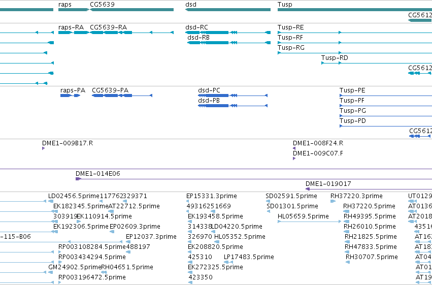Open the EK110914.5prime EST label

point(105,216)
